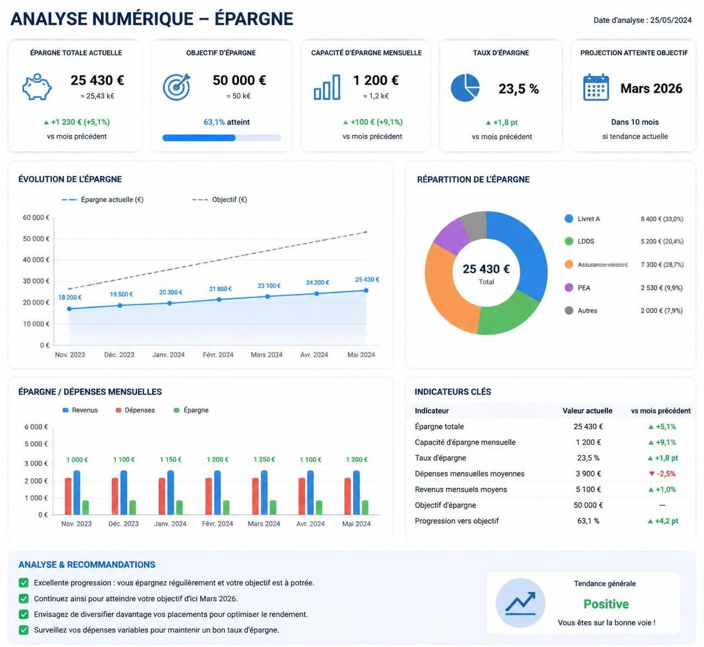Click the trend arrow Tendance générale icon
704x647 pixels.
[520, 603]
